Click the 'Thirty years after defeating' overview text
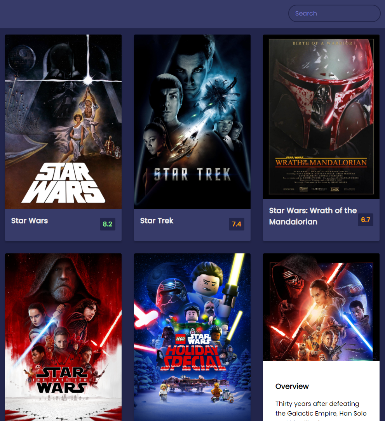This screenshot has width=385, height=421. [x=317, y=404]
